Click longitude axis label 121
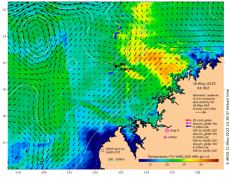The image size is (229, 177). click(69, 172)
